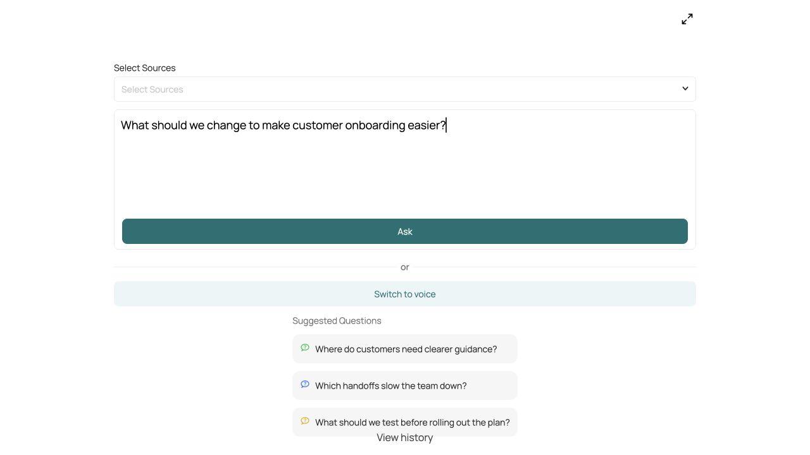Select 'What should we test before rolling out'
810x455 pixels.
(x=405, y=422)
